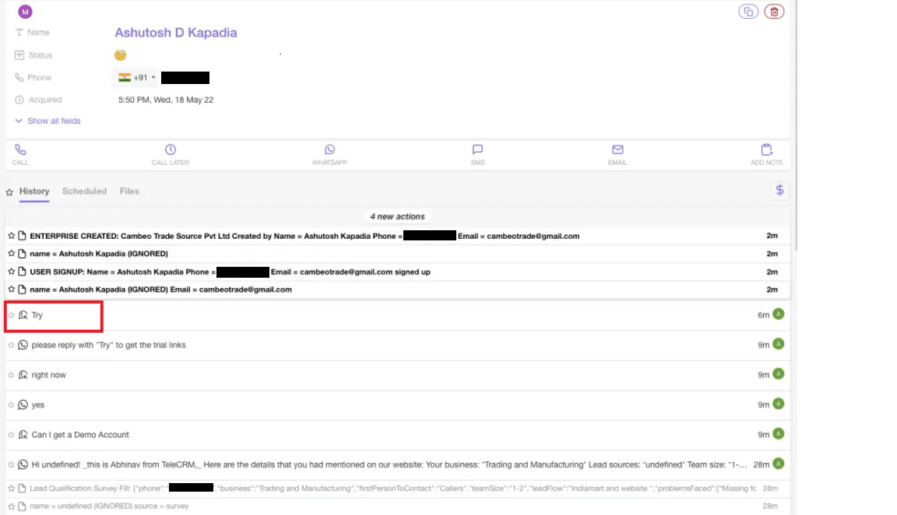Click the duplicate lead copy icon
This screenshot has width=897, height=515.
pos(748,12)
